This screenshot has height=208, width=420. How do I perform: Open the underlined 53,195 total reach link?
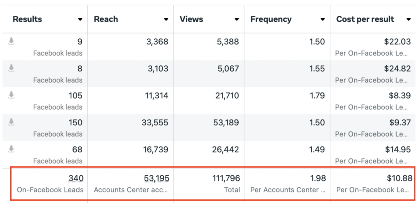click(x=156, y=178)
